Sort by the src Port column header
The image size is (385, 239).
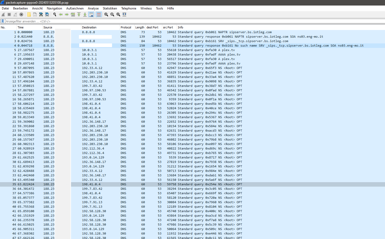pyautogui.click(x=169, y=27)
